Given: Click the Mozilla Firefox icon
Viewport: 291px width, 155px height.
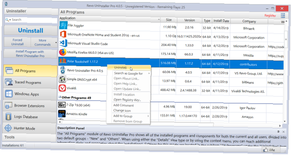Looking at the screenshot, I should pyautogui.click(x=63, y=52).
